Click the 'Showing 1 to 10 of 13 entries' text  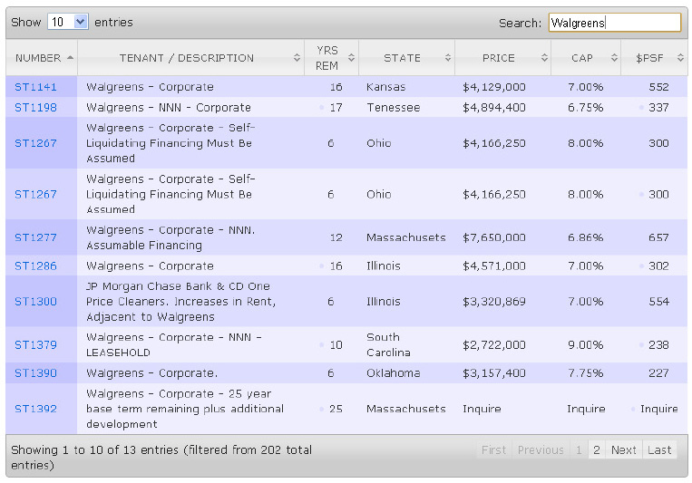point(161,458)
